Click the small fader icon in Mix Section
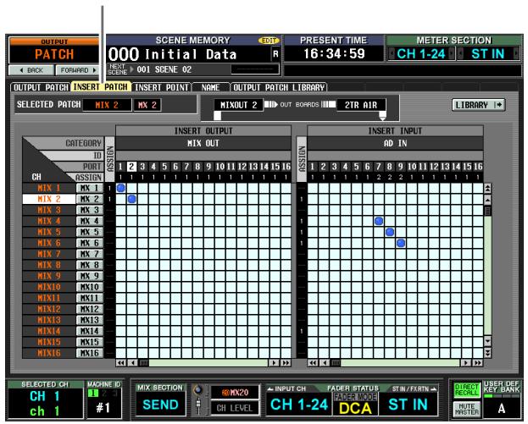The image size is (528, 424). pos(198,406)
